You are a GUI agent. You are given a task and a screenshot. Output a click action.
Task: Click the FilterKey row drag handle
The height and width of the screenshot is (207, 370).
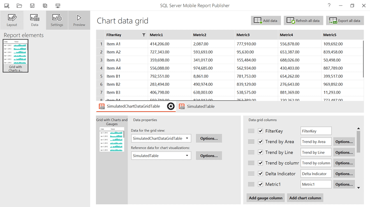pos(251,131)
